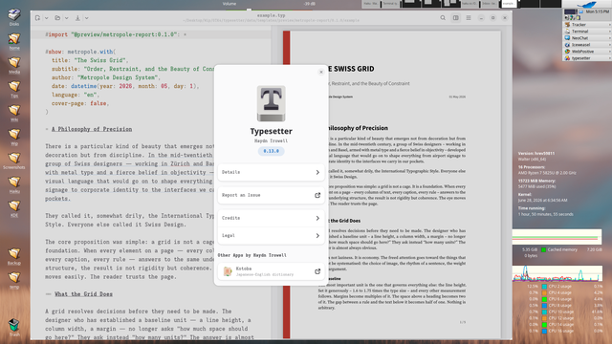Click the Cached memory legend swatch

pos(543,249)
